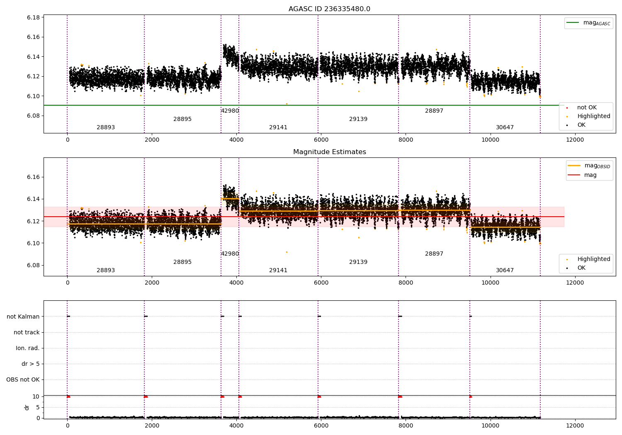Click the 'dr > 5' axis label

click(x=31, y=364)
